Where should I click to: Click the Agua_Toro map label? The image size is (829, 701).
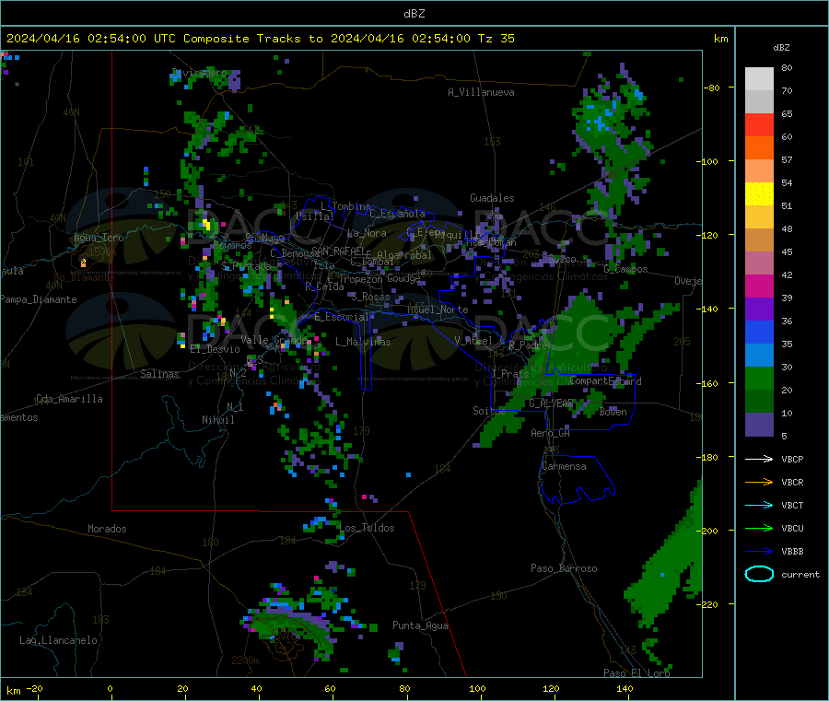point(99,238)
